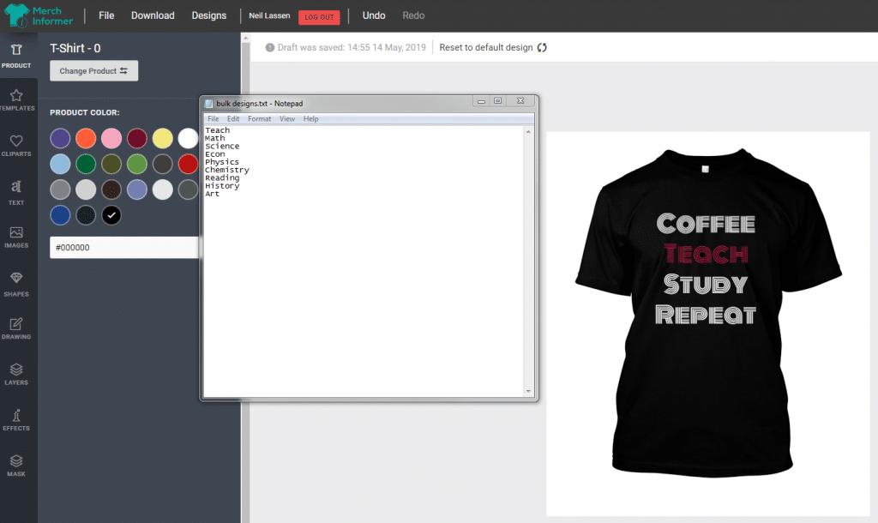Open the Images sidebar panel
Screen dimensions: 878x523
[16, 237]
